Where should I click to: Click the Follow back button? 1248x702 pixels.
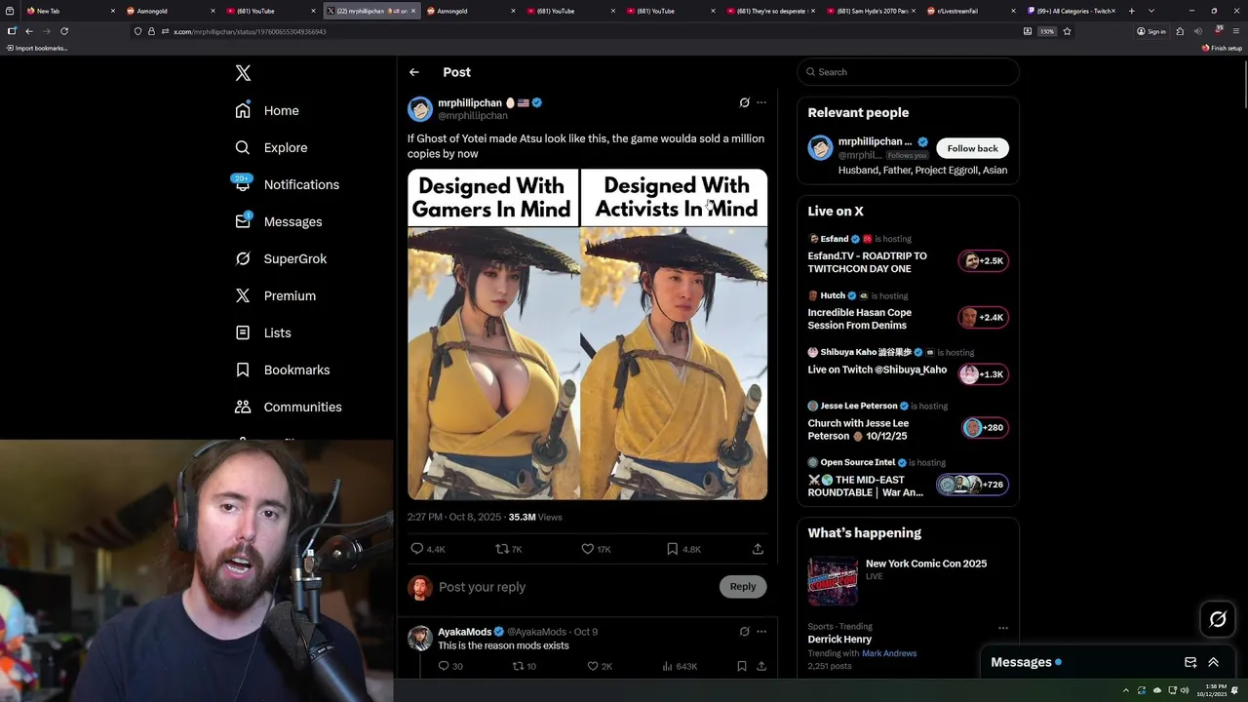click(x=972, y=148)
